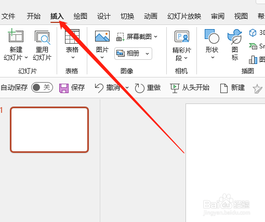The height and width of the screenshot is (222, 265).
Task: Click the Table (表格) grid icon
Action: (x=72, y=36)
